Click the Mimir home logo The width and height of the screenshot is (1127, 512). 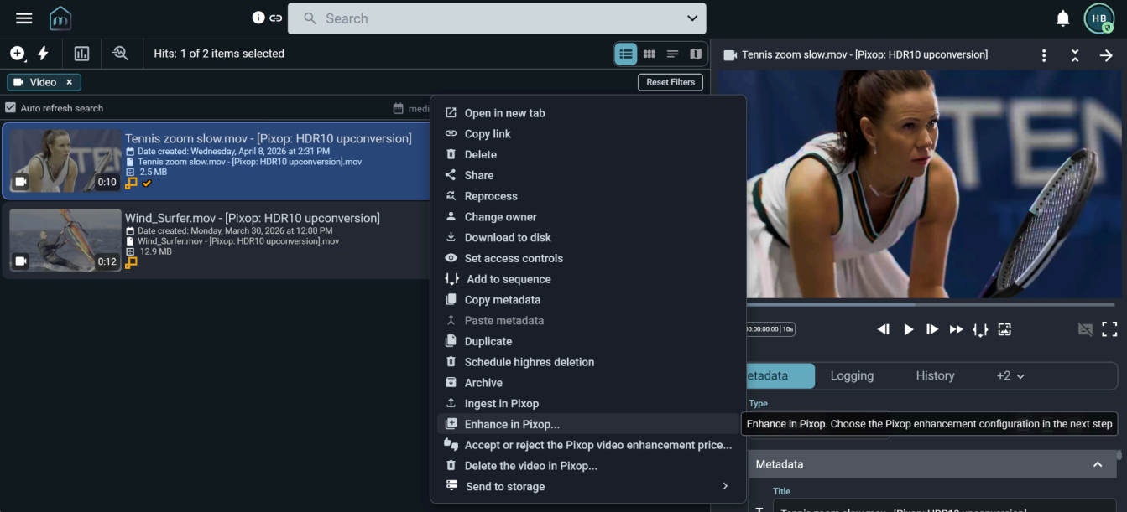[60, 18]
